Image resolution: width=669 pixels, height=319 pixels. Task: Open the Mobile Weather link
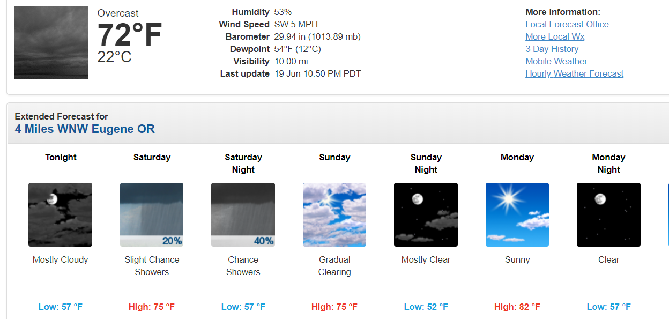pyautogui.click(x=556, y=61)
